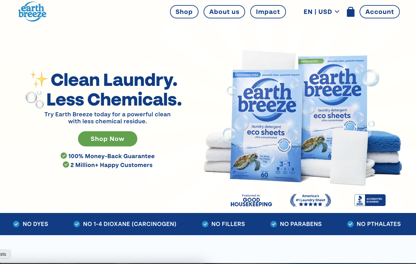This screenshot has width=416, height=264.
Task: Click the Earth Breeze logo
Action: [x=32, y=12]
